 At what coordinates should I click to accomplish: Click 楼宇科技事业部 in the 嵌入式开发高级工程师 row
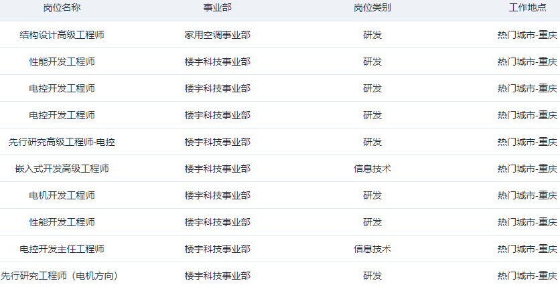click(217, 169)
